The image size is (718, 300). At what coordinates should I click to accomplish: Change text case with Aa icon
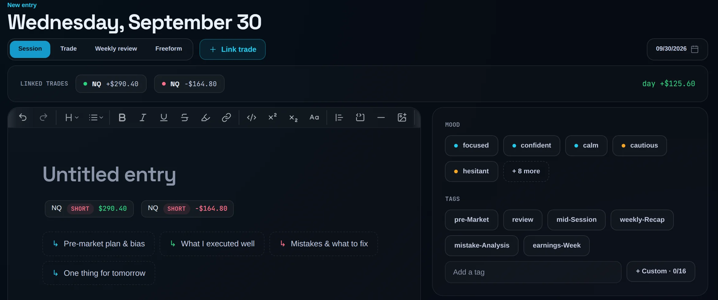pyautogui.click(x=314, y=117)
